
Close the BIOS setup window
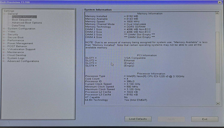click(220, 2)
